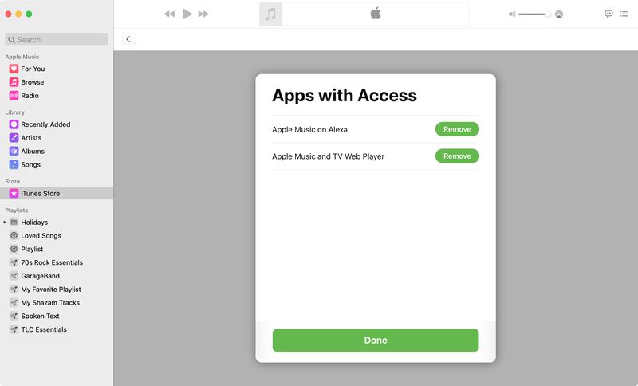Open GarageBand playlist icon
638x386 pixels.
click(14, 276)
